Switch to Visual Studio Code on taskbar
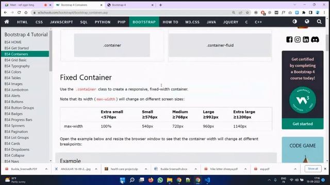This screenshot has height=185, width=330. point(207,180)
